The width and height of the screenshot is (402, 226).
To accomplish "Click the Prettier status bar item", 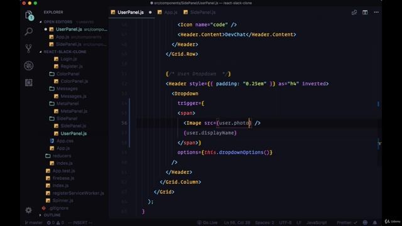I will pos(347,223).
